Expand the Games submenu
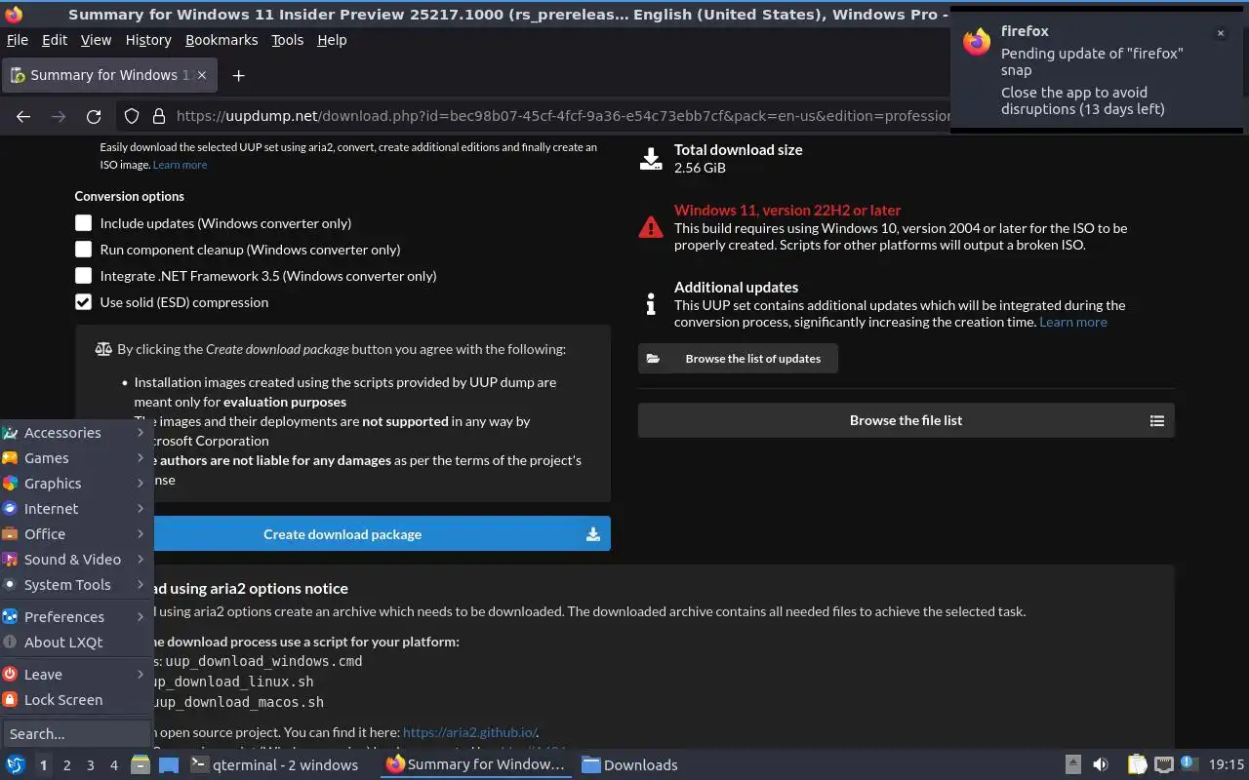The height and width of the screenshot is (780, 1249). tap(74, 458)
